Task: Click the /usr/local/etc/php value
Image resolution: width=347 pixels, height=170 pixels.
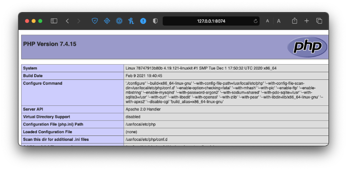Action: (x=141, y=124)
